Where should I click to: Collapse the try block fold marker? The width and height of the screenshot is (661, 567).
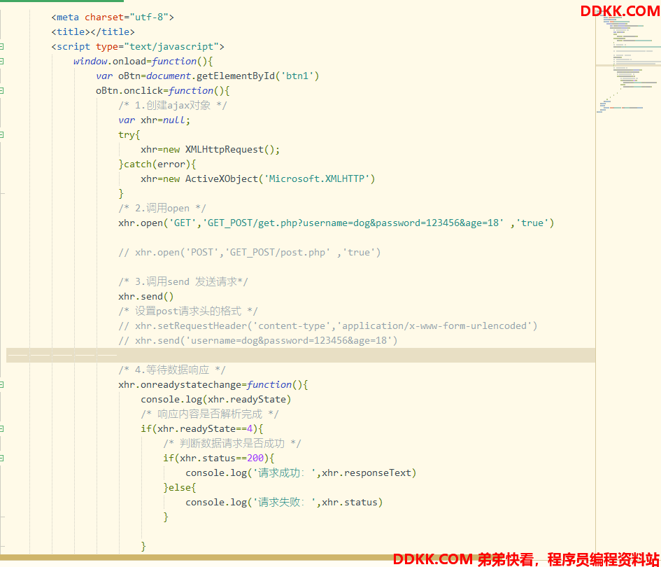click(x=1, y=134)
